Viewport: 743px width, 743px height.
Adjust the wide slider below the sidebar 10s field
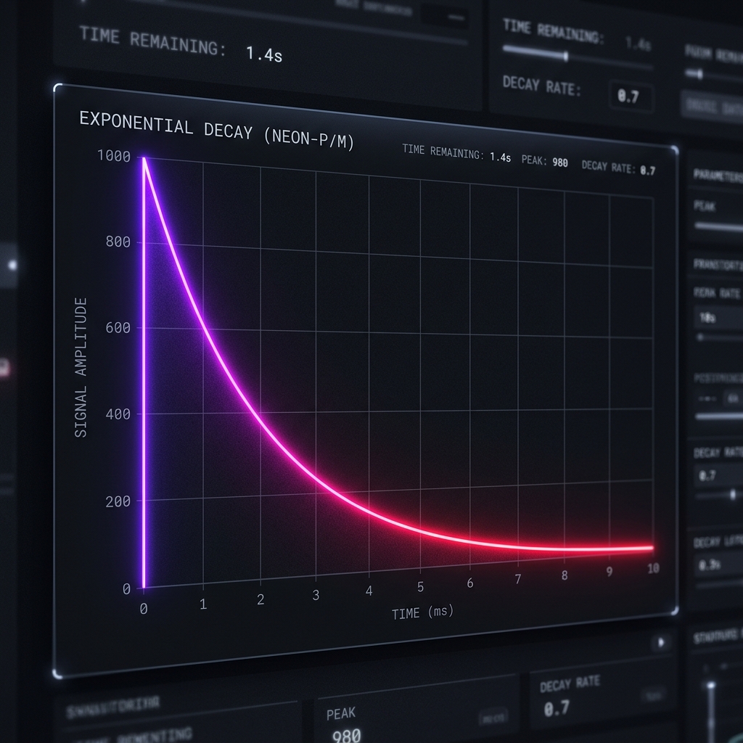tap(718, 337)
